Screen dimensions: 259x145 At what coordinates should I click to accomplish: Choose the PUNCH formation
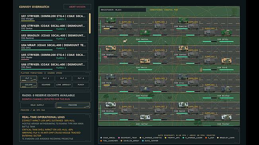(x=81, y=85)
